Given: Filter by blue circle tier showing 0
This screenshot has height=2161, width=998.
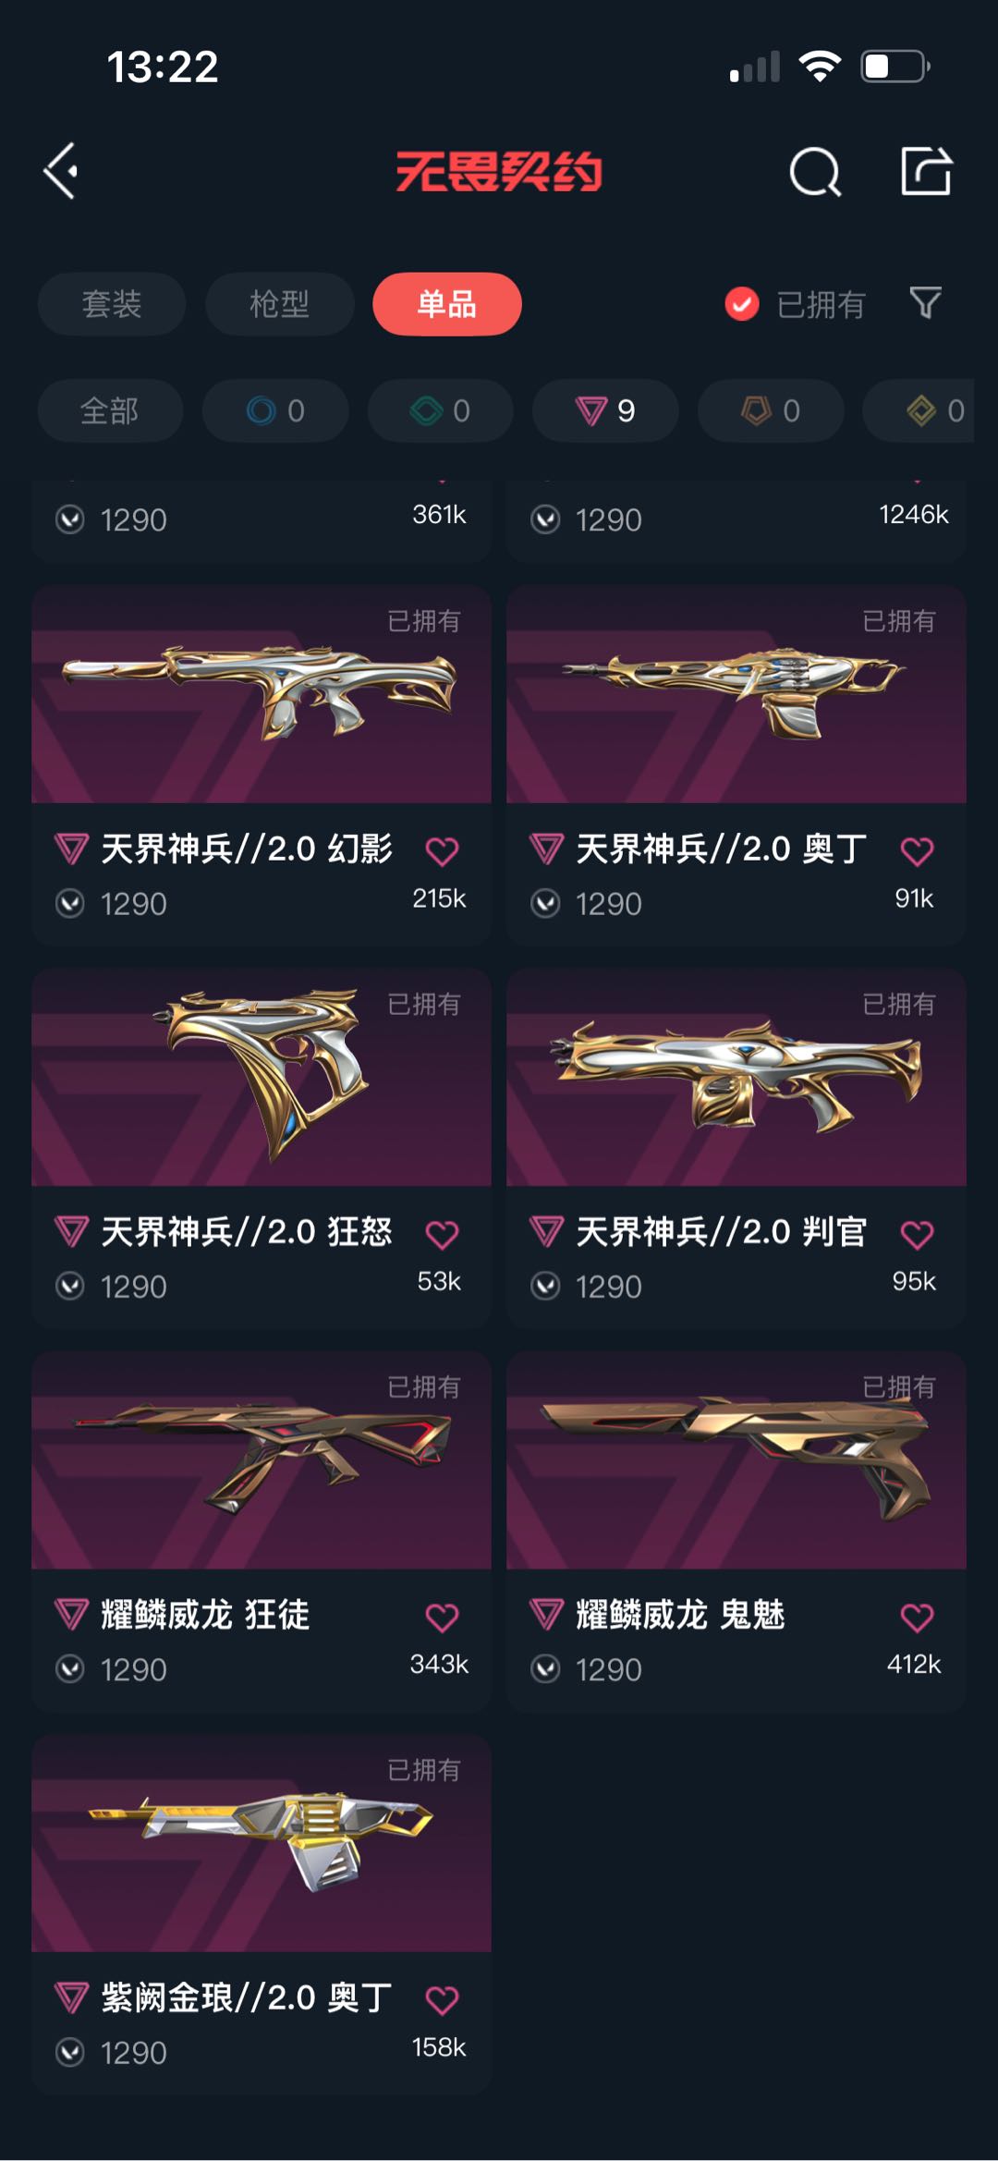Looking at the screenshot, I should click(x=275, y=410).
